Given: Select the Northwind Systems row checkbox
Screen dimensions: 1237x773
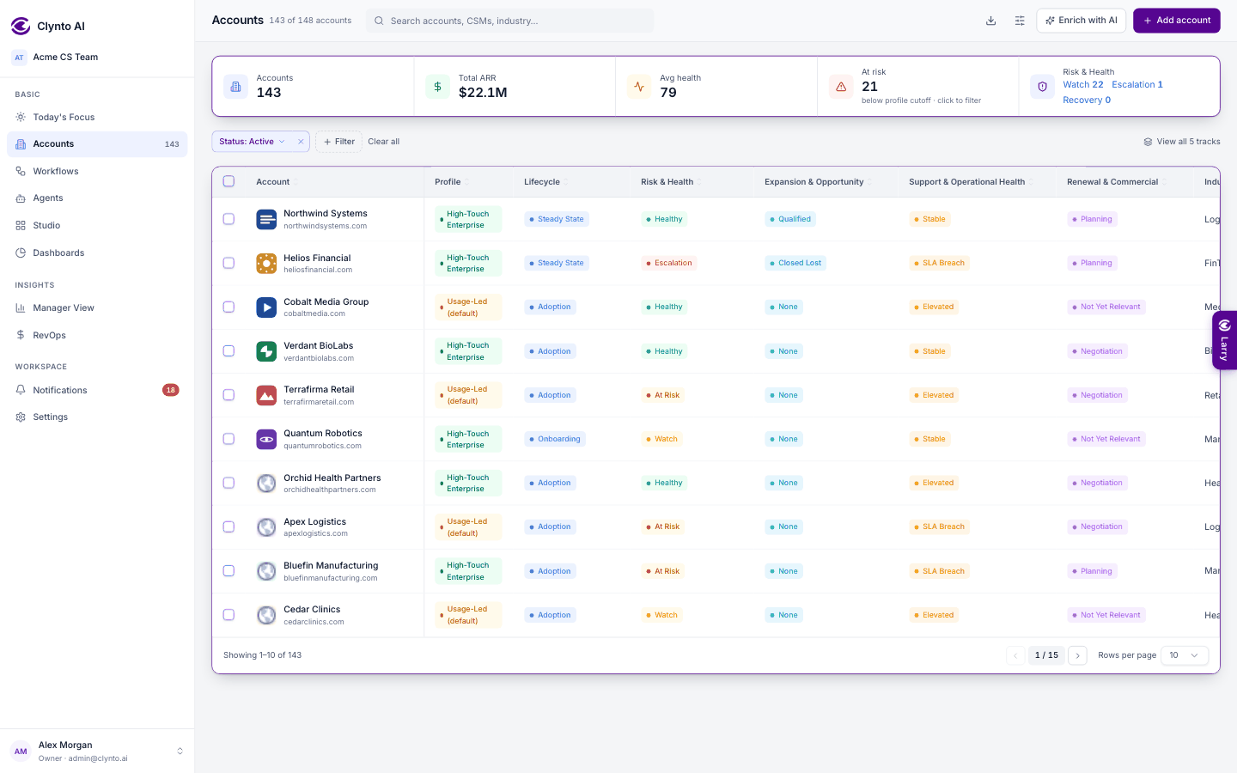Looking at the screenshot, I should click(229, 219).
